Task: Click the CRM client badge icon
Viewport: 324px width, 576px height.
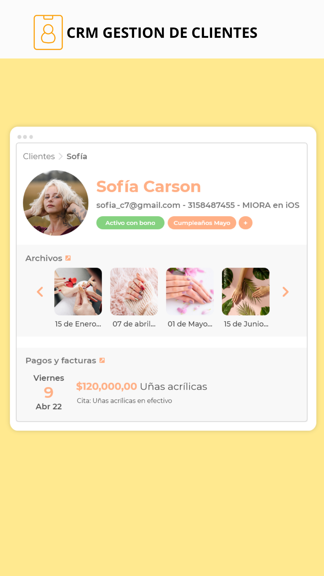Action: tap(48, 32)
